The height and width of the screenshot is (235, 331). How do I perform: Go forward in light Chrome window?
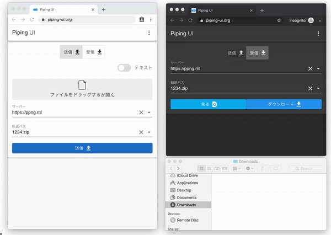(23, 20)
